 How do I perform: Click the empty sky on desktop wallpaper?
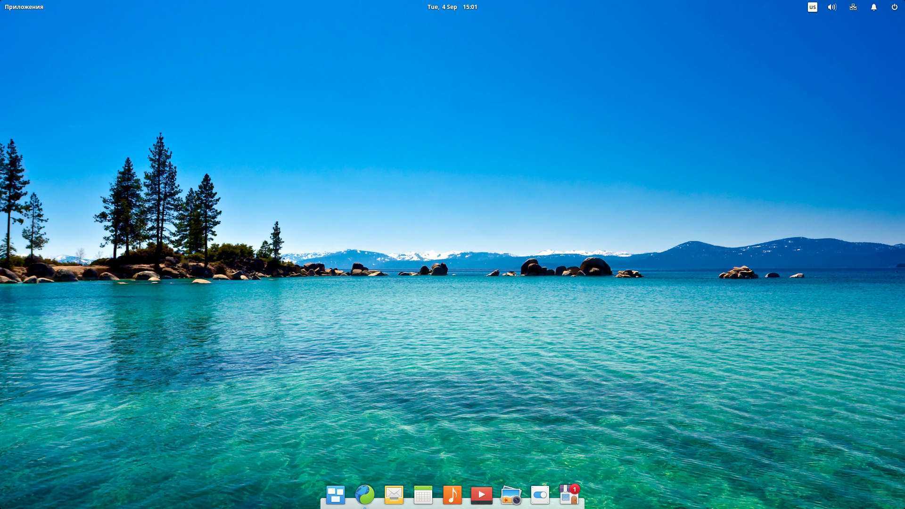click(471, 118)
